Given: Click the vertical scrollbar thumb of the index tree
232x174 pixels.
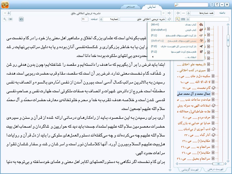Looking at the screenshot, I should pyautogui.click(x=228, y=40).
